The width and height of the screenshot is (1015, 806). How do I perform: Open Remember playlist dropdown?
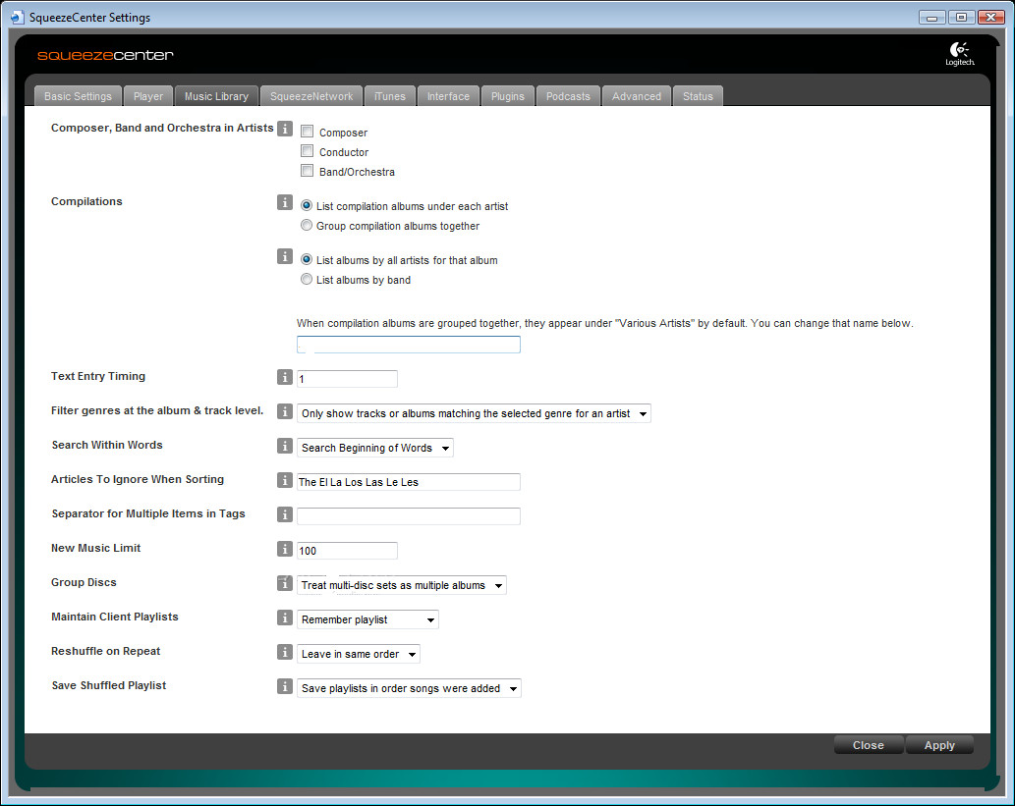367,619
